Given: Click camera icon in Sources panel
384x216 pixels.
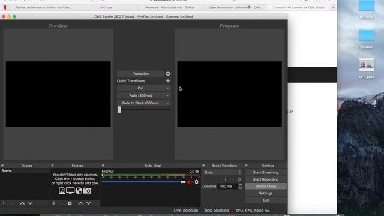Looking at the screenshot, I should [x=87, y=191].
